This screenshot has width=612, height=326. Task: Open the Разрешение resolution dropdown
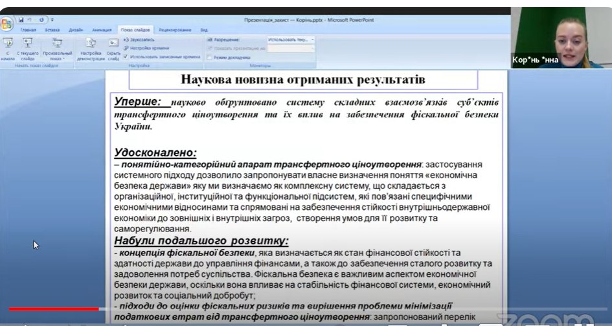(x=291, y=40)
